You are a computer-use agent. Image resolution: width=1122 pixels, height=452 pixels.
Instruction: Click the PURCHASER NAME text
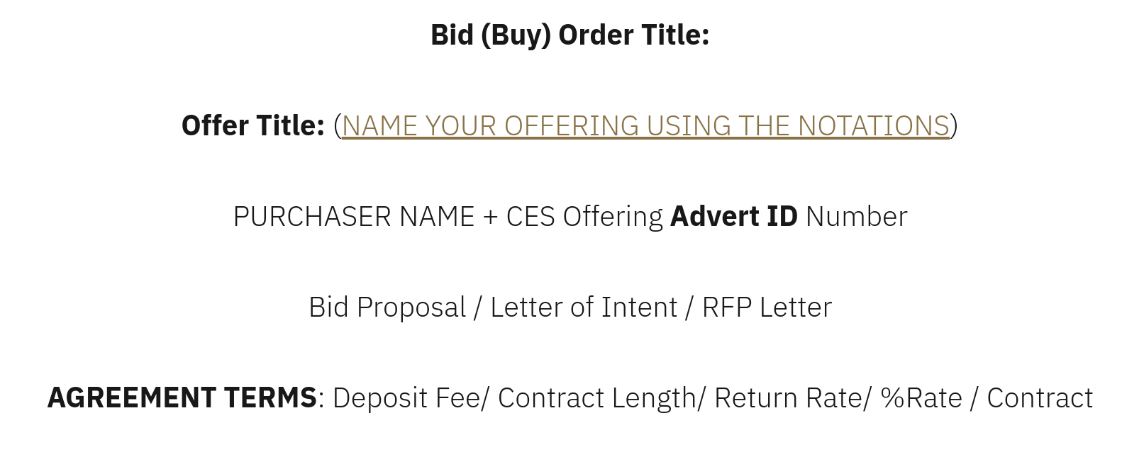(353, 217)
